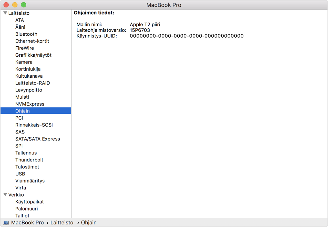Select the all-zero UUID value
This screenshot has width=328, height=227.
click(x=187, y=36)
